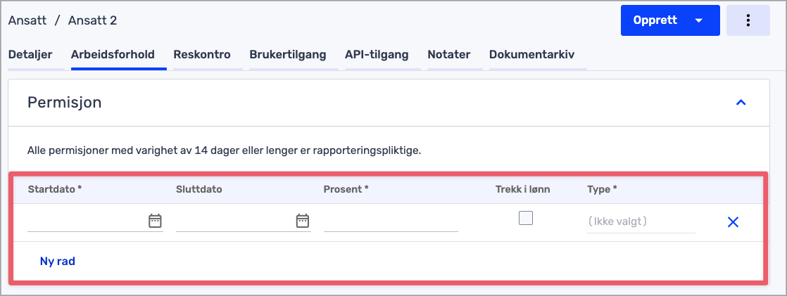Open the Reskontro tab
The width and height of the screenshot is (787, 296).
pyautogui.click(x=202, y=55)
